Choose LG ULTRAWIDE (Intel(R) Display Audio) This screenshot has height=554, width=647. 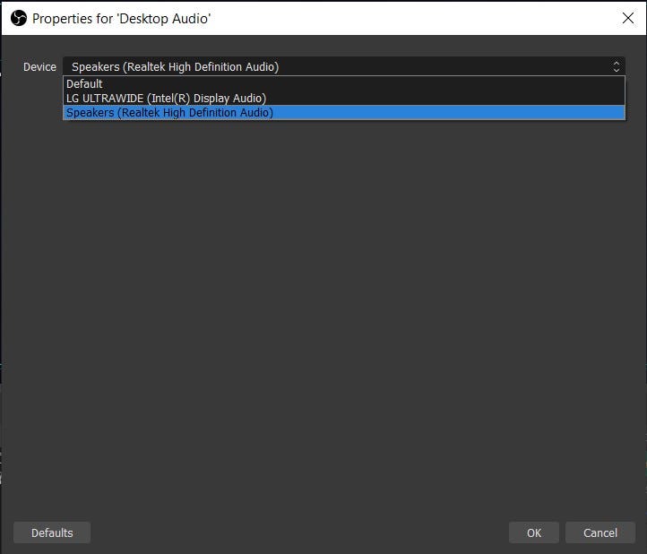344,99
